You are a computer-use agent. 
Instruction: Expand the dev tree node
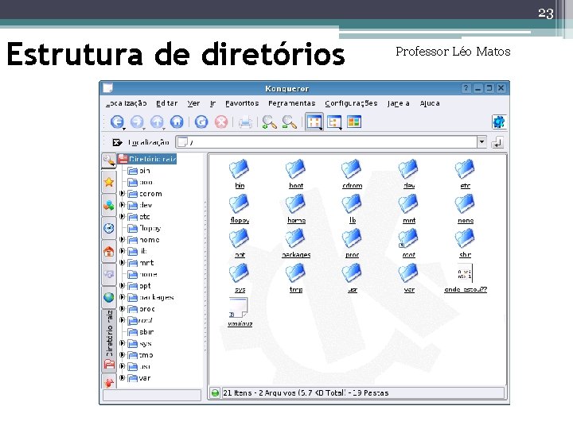[x=123, y=205]
